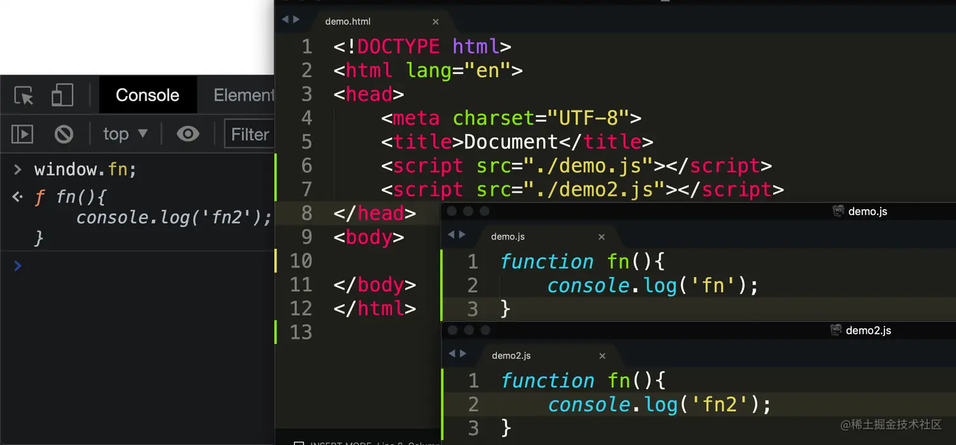This screenshot has width=956, height=445.
Task: Click console.log('fn') line in demo.js
Action: [x=653, y=286]
